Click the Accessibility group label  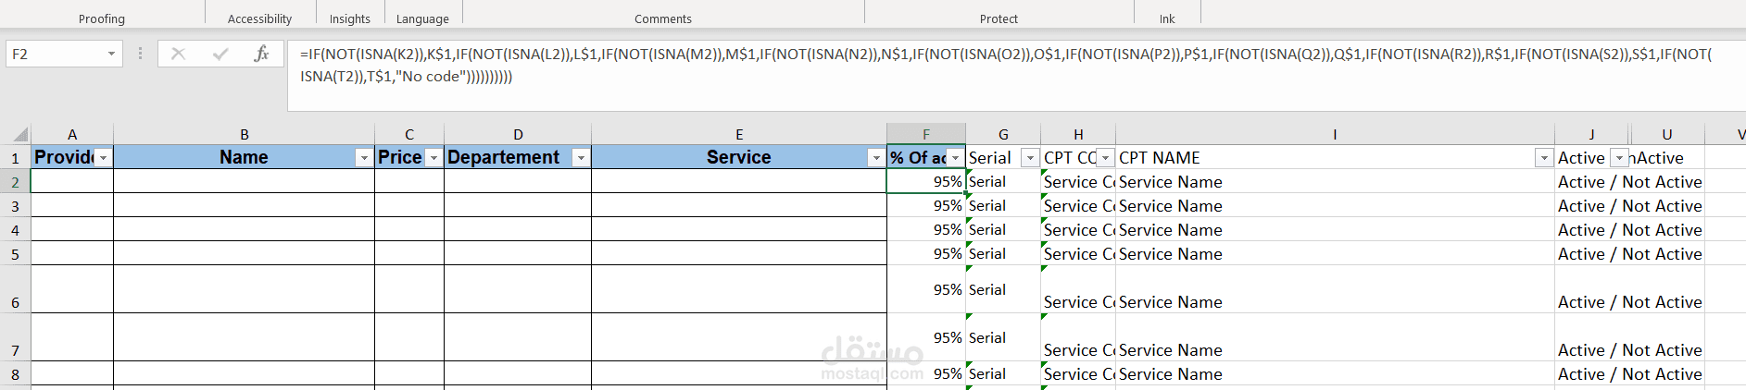tap(259, 18)
